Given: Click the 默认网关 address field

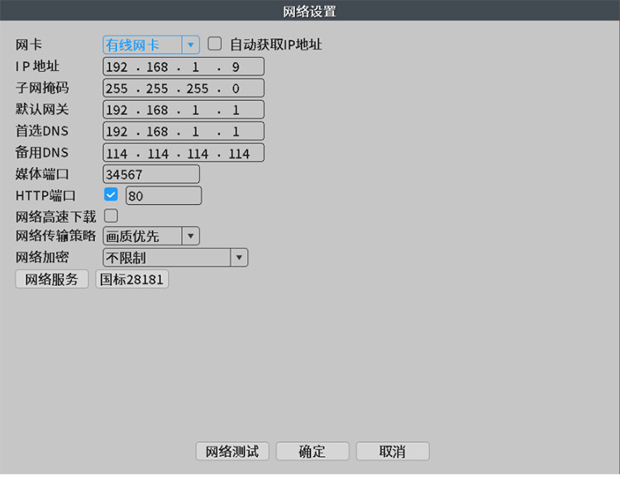Looking at the screenshot, I should (x=184, y=110).
